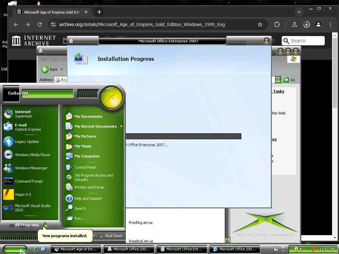339x254 pixels.
Task: Click Back button in Explorer window
Action: (50, 69)
